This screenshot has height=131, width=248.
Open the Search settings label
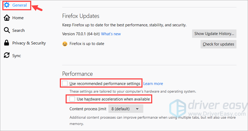click(x=18, y=30)
